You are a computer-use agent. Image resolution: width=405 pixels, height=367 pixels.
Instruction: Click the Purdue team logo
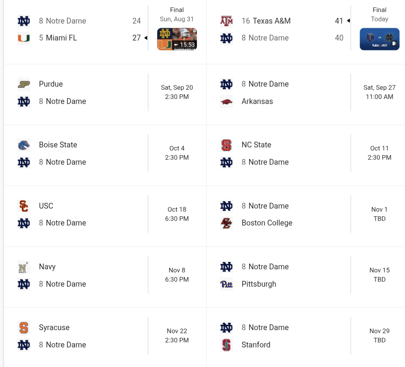pos(24,84)
